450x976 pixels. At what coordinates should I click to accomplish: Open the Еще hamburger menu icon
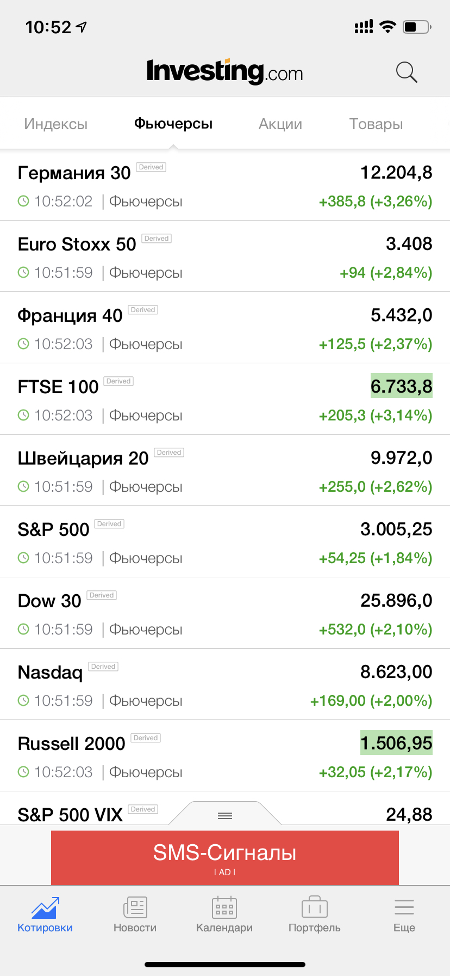coord(404,908)
